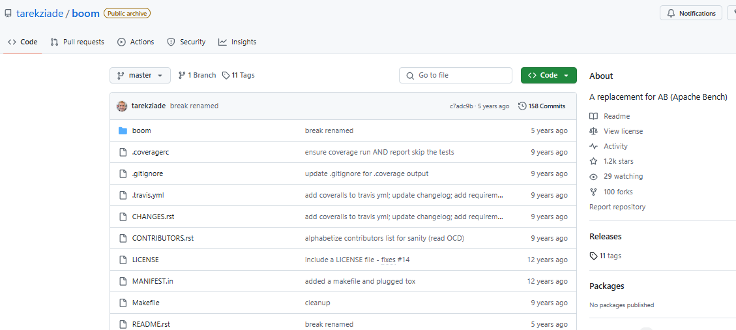Open the 'cleanup' commit message
This screenshot has height=330, width=736.
(x=317, y=303)
